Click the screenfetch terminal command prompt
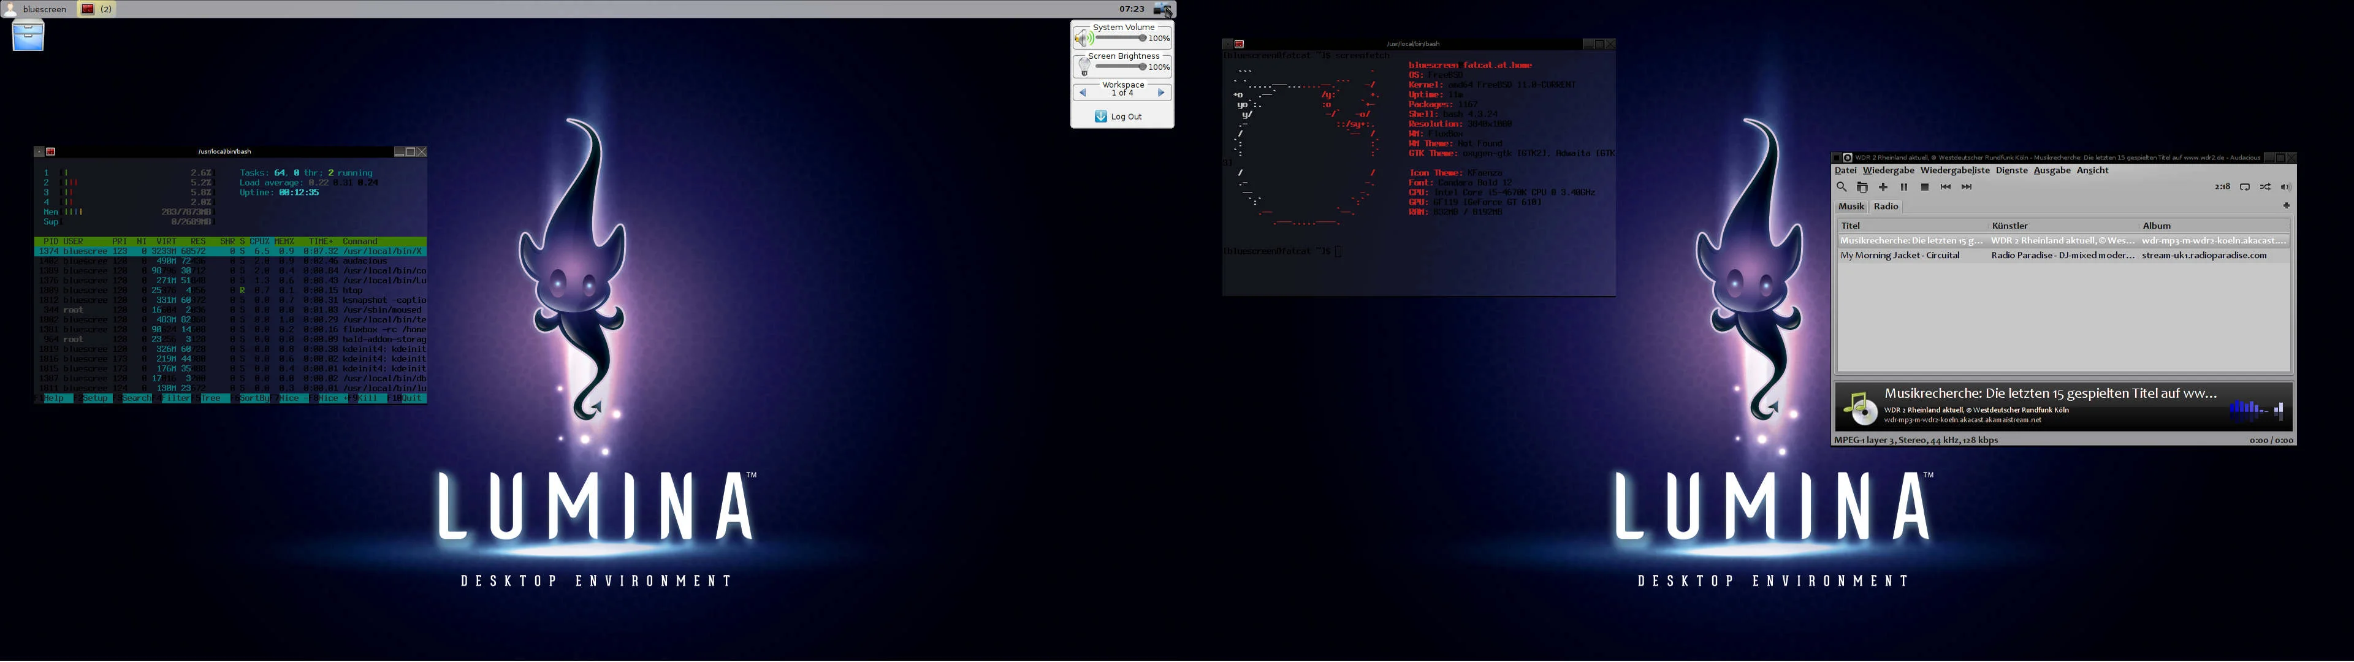This screenshot has height=662, width=2354. pos(1282,251)
